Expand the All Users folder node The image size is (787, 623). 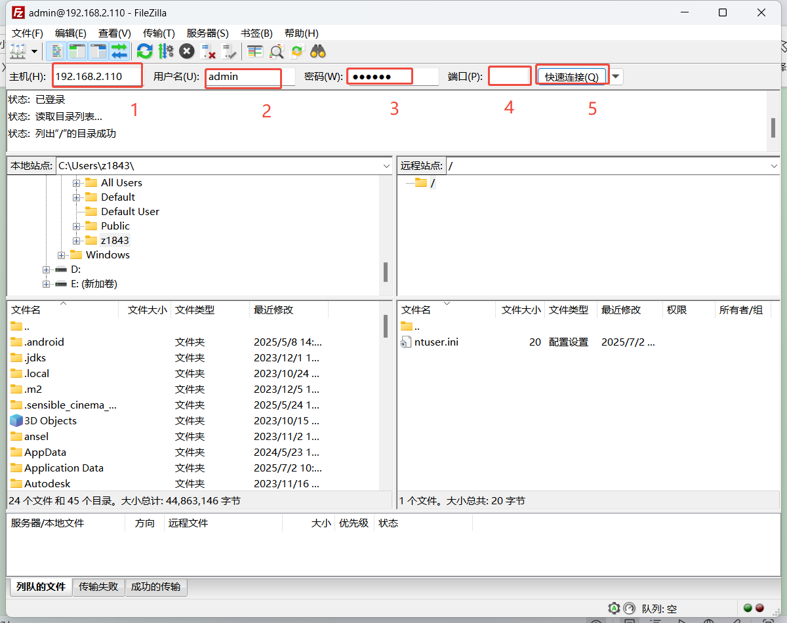(x=77, y=183)
